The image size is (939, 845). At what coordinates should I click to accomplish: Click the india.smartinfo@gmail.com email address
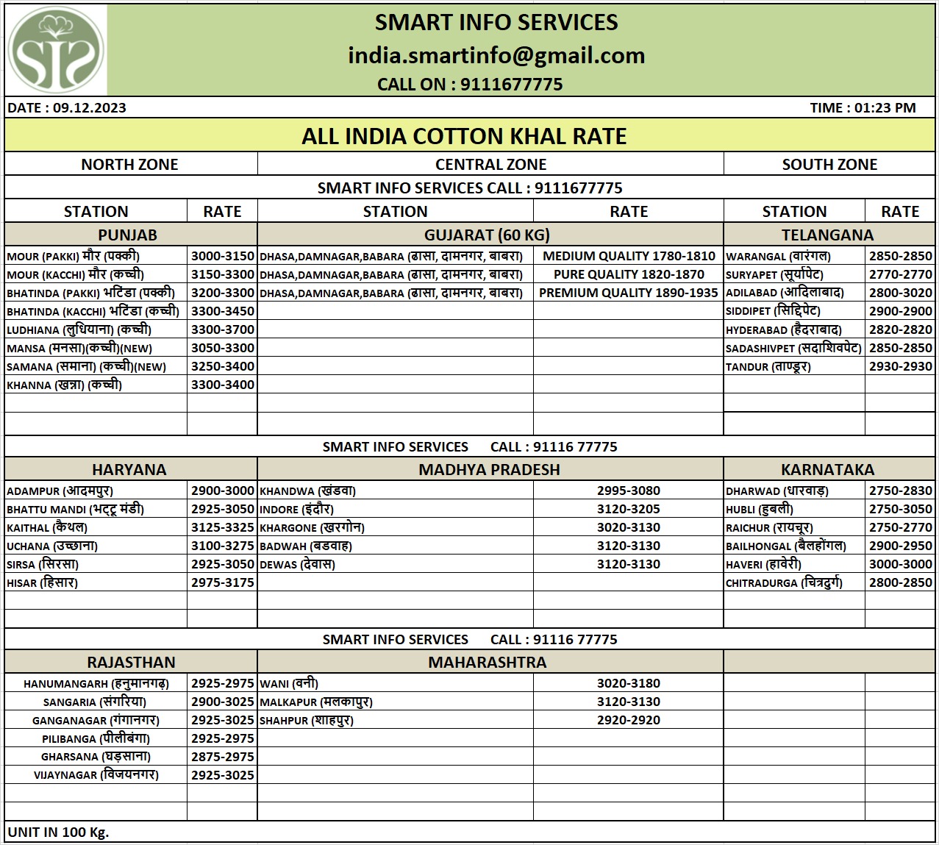point(496,56)
